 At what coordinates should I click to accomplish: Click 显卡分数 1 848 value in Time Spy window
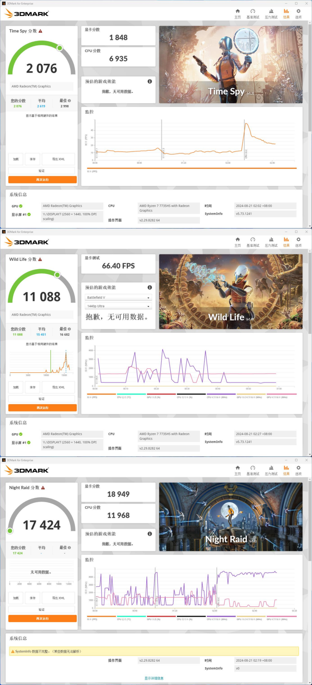[x=118, y=37]
